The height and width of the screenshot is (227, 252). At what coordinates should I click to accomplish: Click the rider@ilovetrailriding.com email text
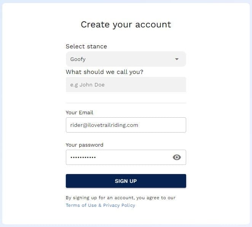[104, 125]
